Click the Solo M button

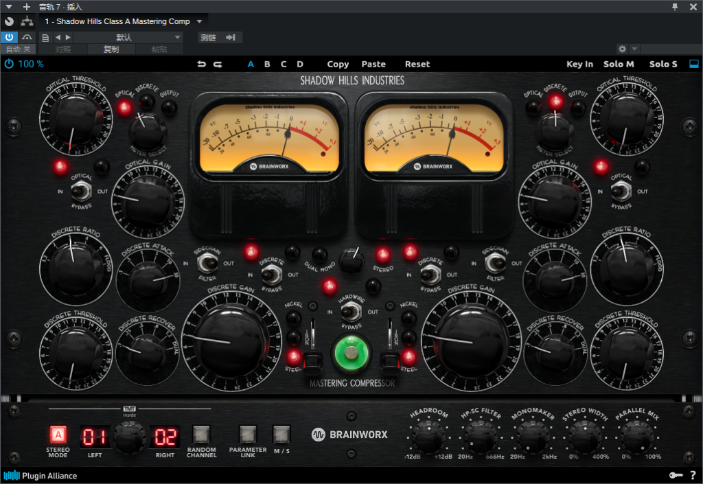[619, 64]
